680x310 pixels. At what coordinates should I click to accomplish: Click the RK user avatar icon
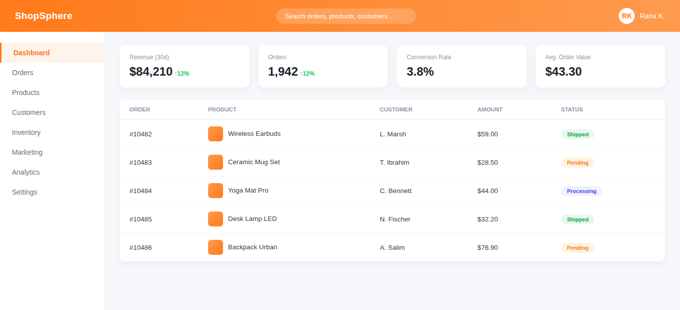point(627,16)
